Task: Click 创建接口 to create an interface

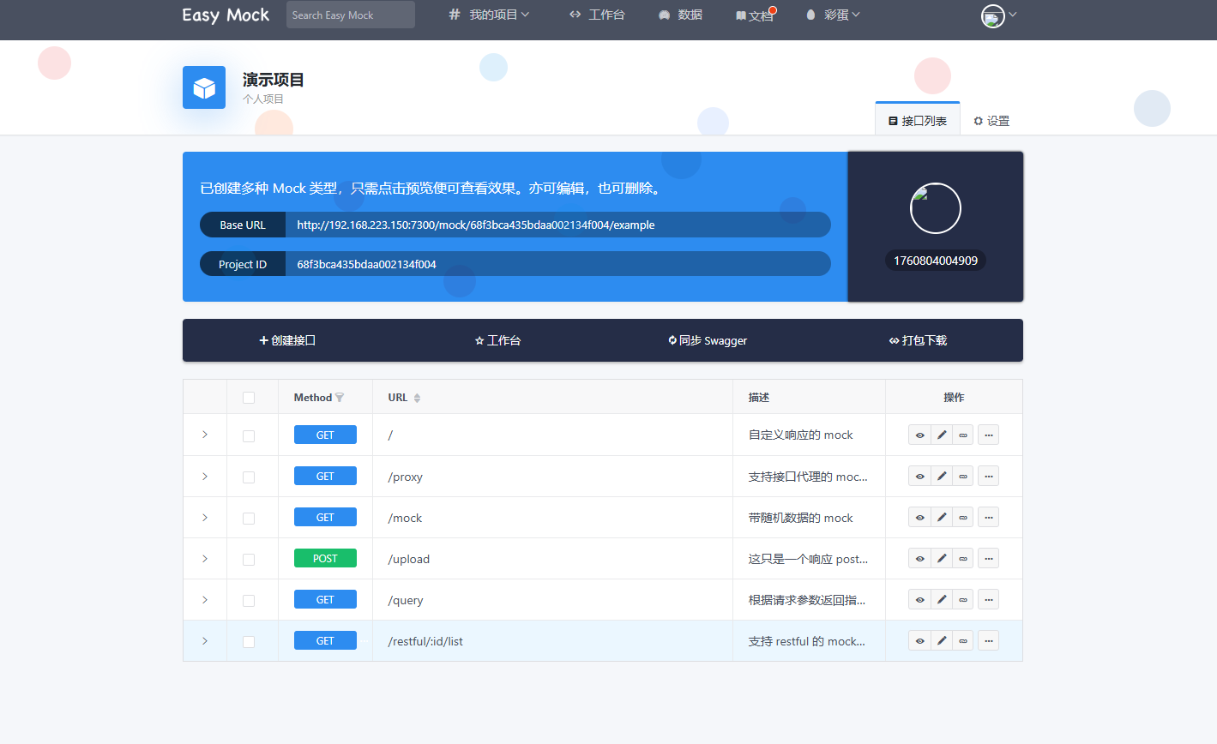Action: click(287, 340)
